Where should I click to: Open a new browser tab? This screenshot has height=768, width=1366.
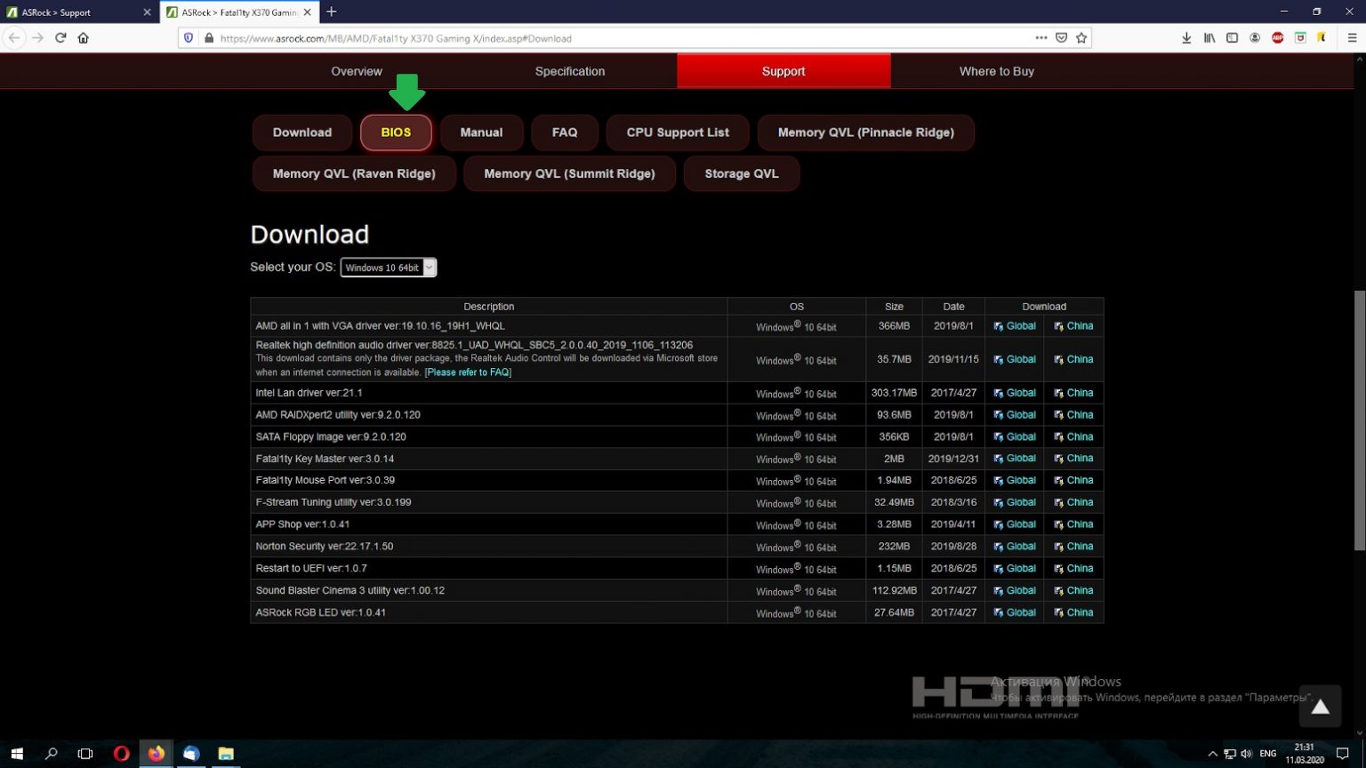[x=331, y=12]
